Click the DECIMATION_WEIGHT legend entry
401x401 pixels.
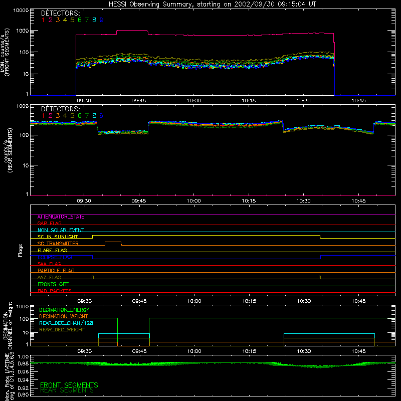click(64, 316)
